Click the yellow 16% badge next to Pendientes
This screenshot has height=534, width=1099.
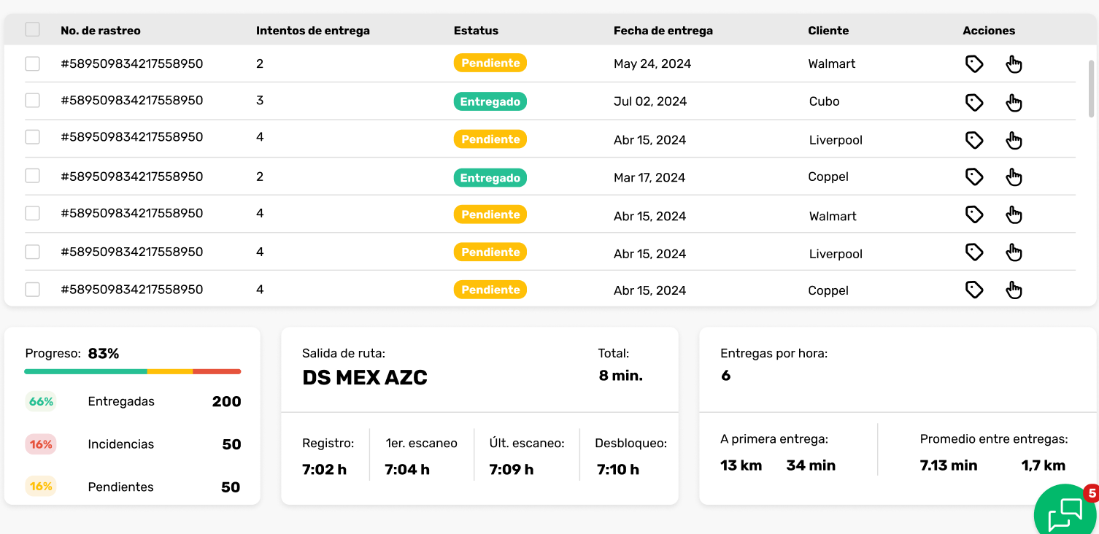(41, 487)
